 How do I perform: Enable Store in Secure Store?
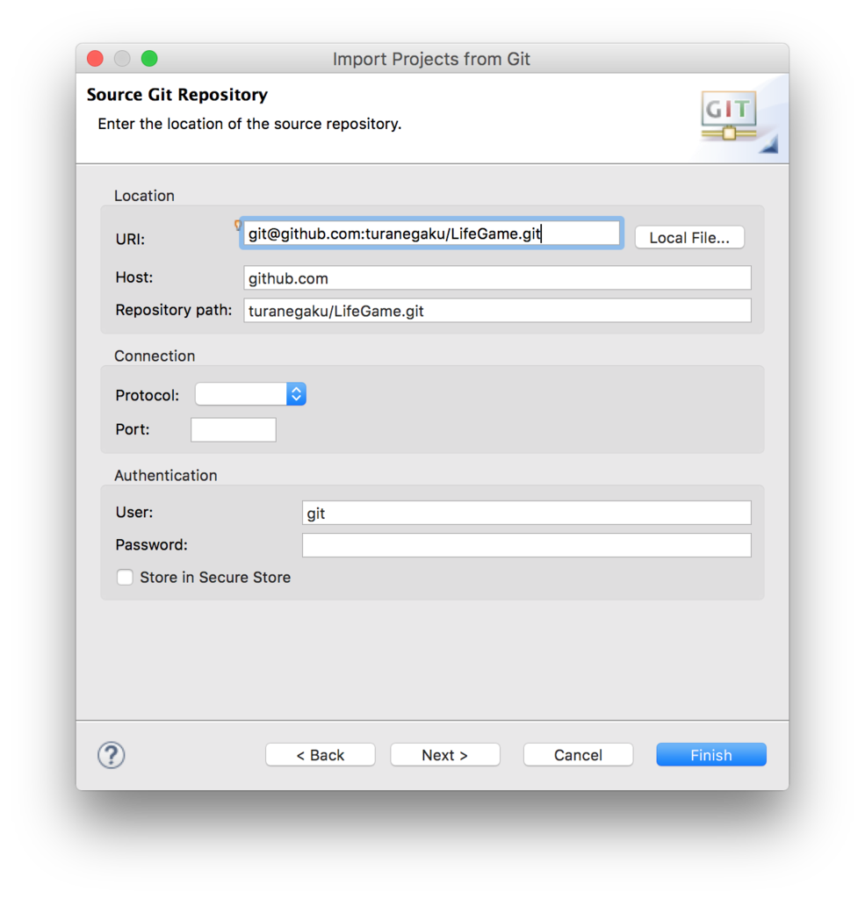coord(125,577)
